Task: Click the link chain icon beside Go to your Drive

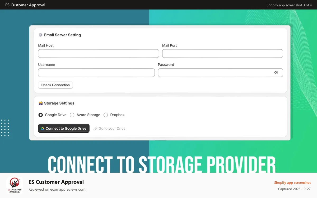Action: tap(95, 129)
